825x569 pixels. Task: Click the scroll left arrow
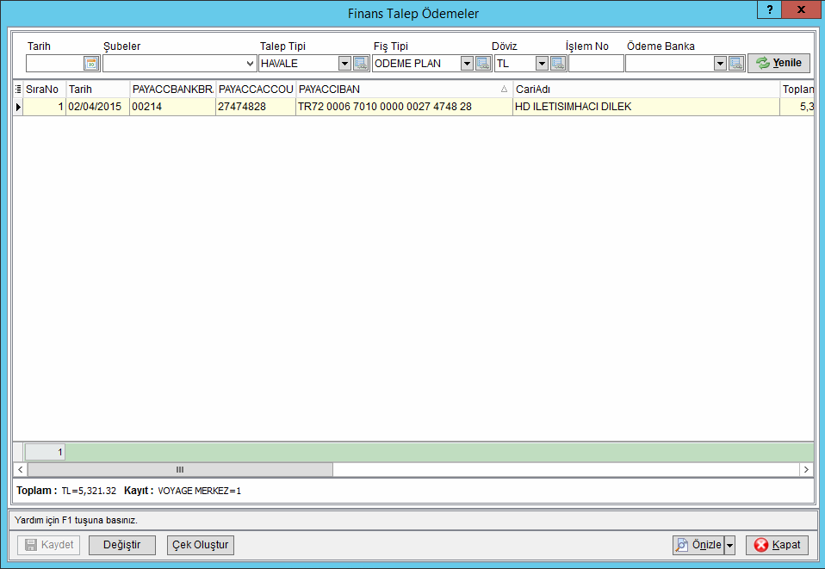(x=20, y=470)
